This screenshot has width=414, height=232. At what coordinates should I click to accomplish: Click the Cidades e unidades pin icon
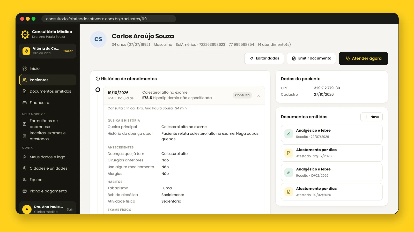pyautogui.click(x=25, y=168)
